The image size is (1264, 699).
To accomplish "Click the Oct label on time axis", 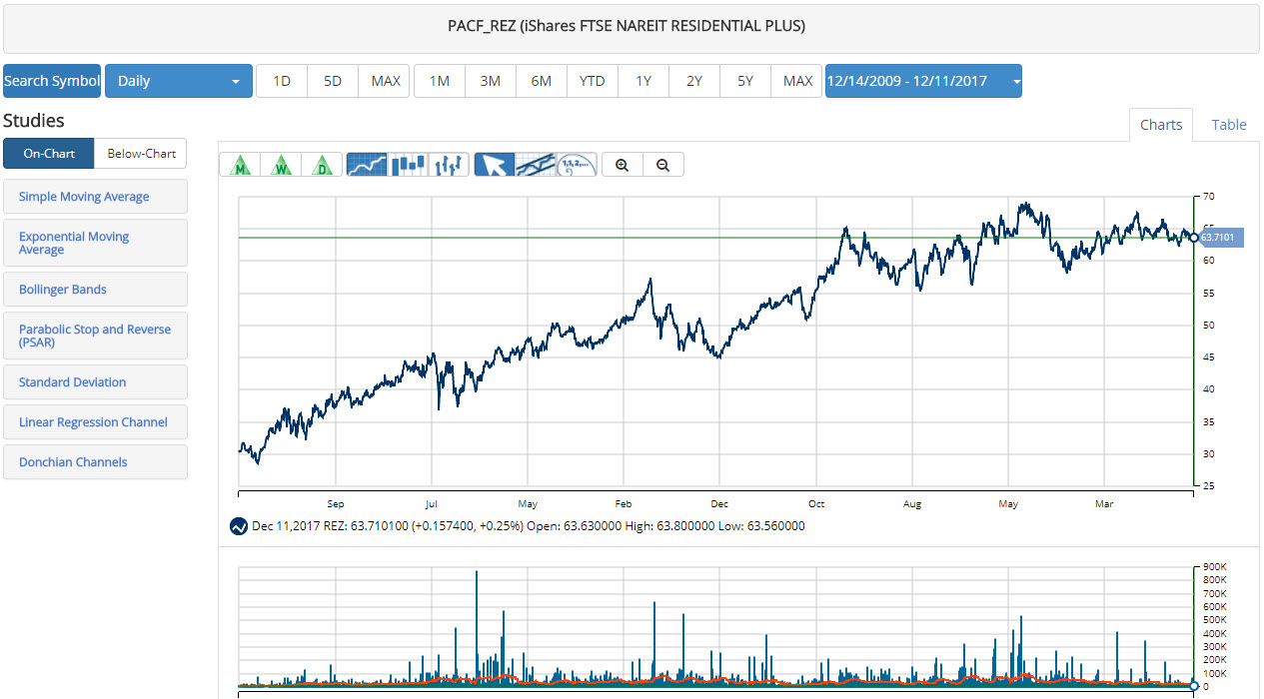I will pyautogui.click(x=815, y=504).
